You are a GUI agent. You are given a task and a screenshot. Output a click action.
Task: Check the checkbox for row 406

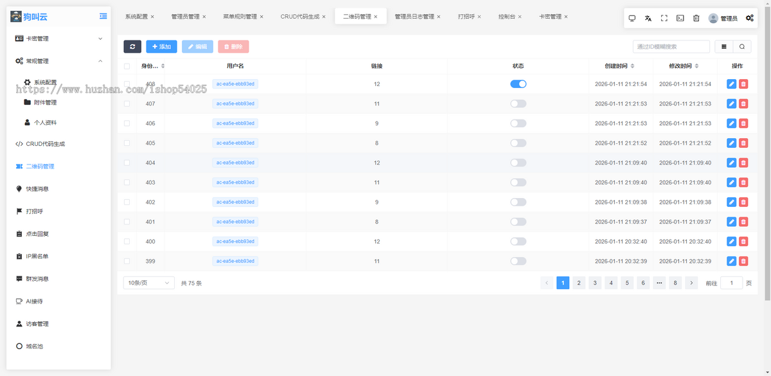(127, 123)
